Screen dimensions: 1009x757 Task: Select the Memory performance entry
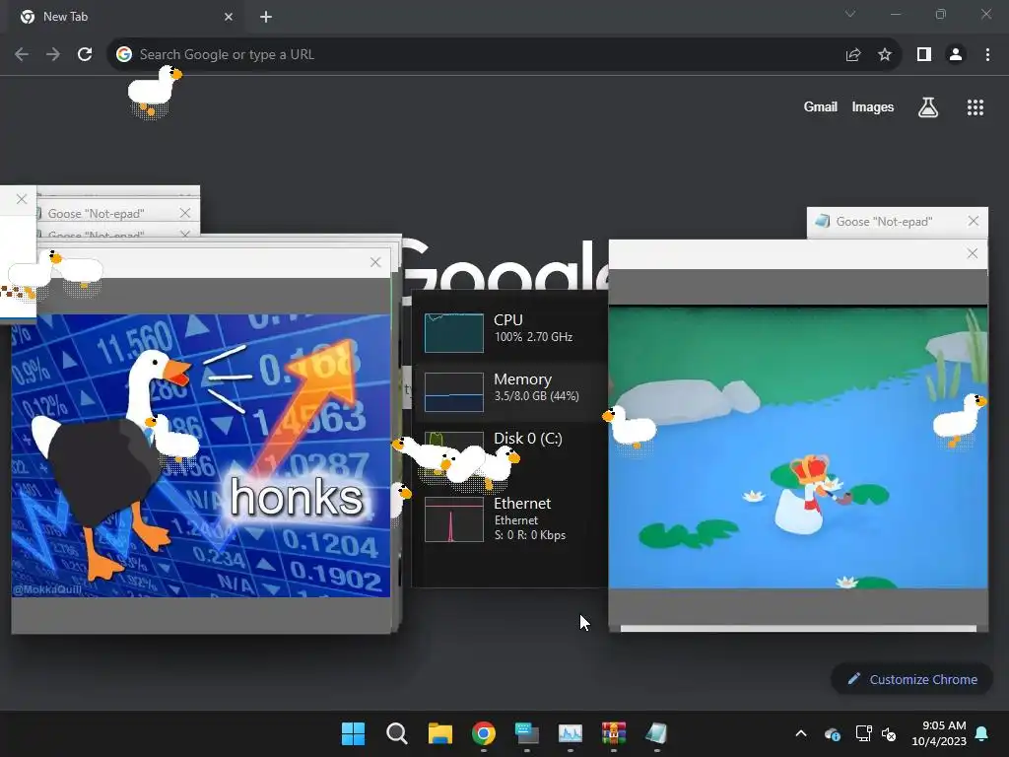510,392
